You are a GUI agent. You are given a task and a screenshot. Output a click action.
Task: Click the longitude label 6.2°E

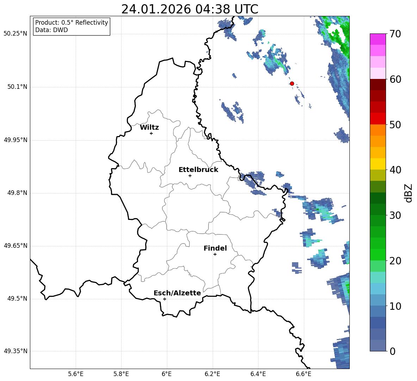tap(212, 374)
